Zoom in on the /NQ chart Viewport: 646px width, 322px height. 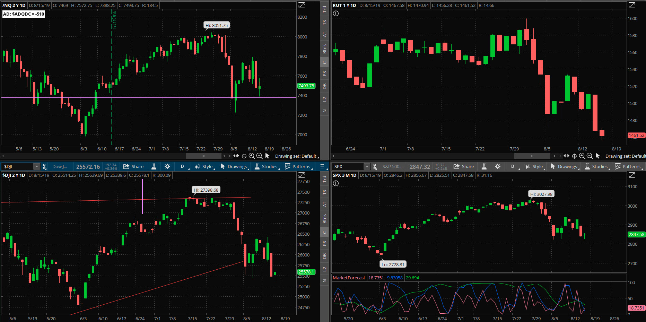pyautogui.click(x=252, y=156)
